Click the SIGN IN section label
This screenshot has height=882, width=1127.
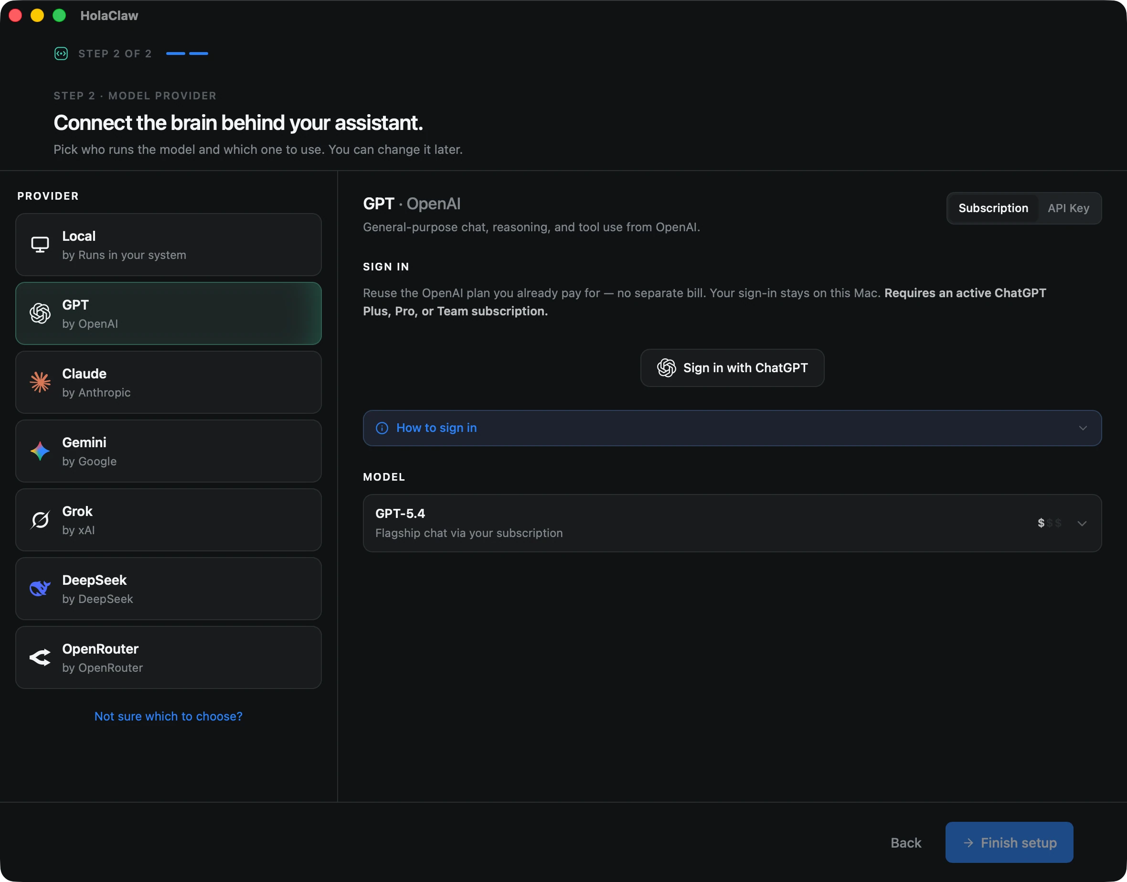click(x=385, y=267)
